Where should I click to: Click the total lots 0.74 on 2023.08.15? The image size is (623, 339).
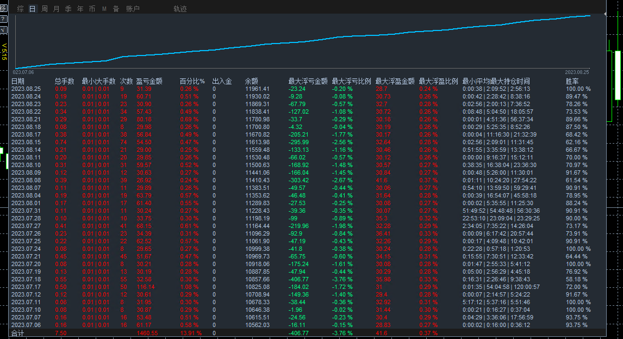61,142
